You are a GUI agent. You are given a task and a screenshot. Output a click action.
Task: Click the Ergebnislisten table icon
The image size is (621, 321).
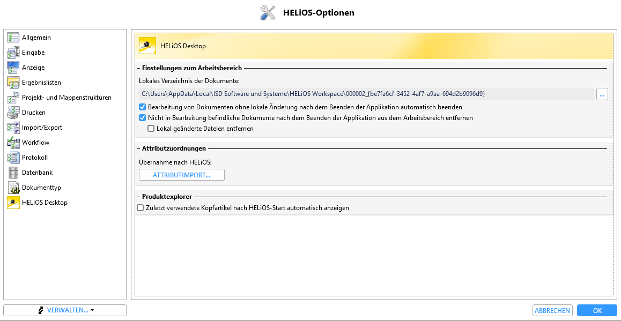click(13, 83)
